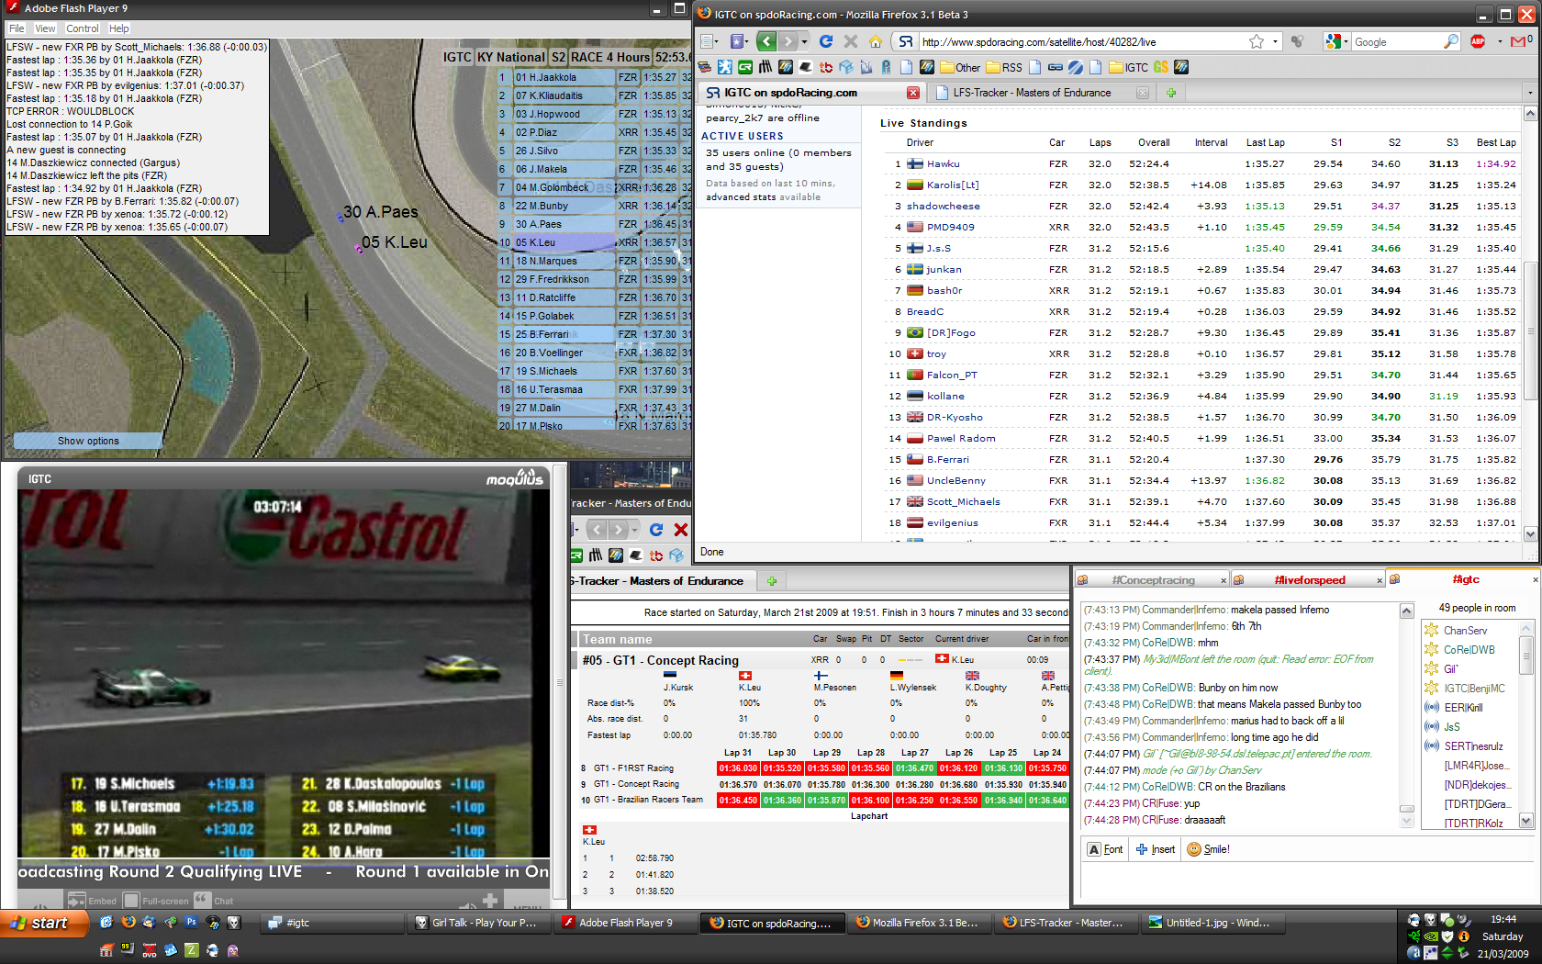The width and height of the screenshot is (1542, 964).
Task: Click the #05 - GT1 - Concept Racing team heading
Action: [x=660, y=660]
